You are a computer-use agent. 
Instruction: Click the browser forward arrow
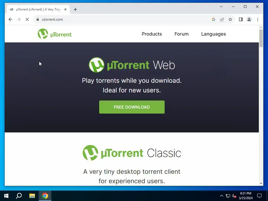point(19,19)
